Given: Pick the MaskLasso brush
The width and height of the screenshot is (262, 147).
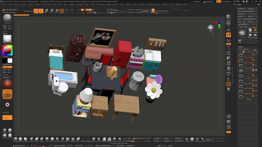Looking at the screenshot, I should (x=104, y=139).
